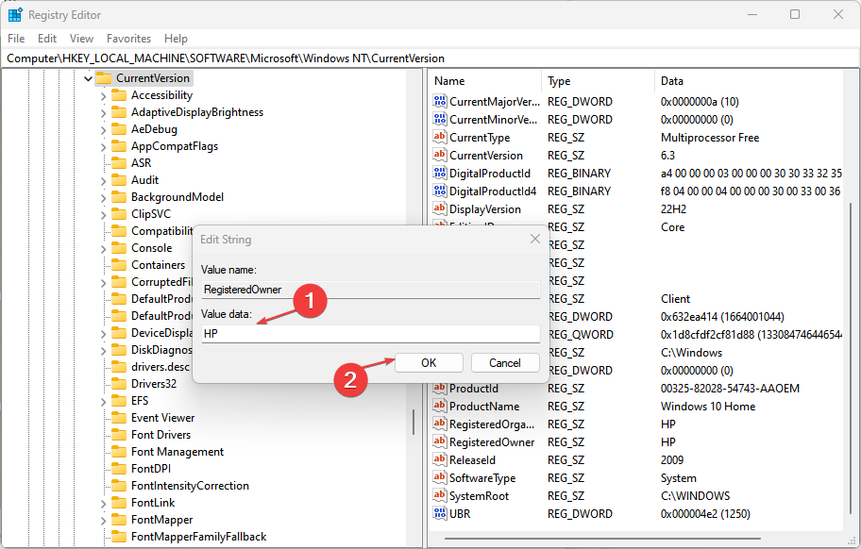
Task: Expand the ClipSVC key
Action: [103, 215]
